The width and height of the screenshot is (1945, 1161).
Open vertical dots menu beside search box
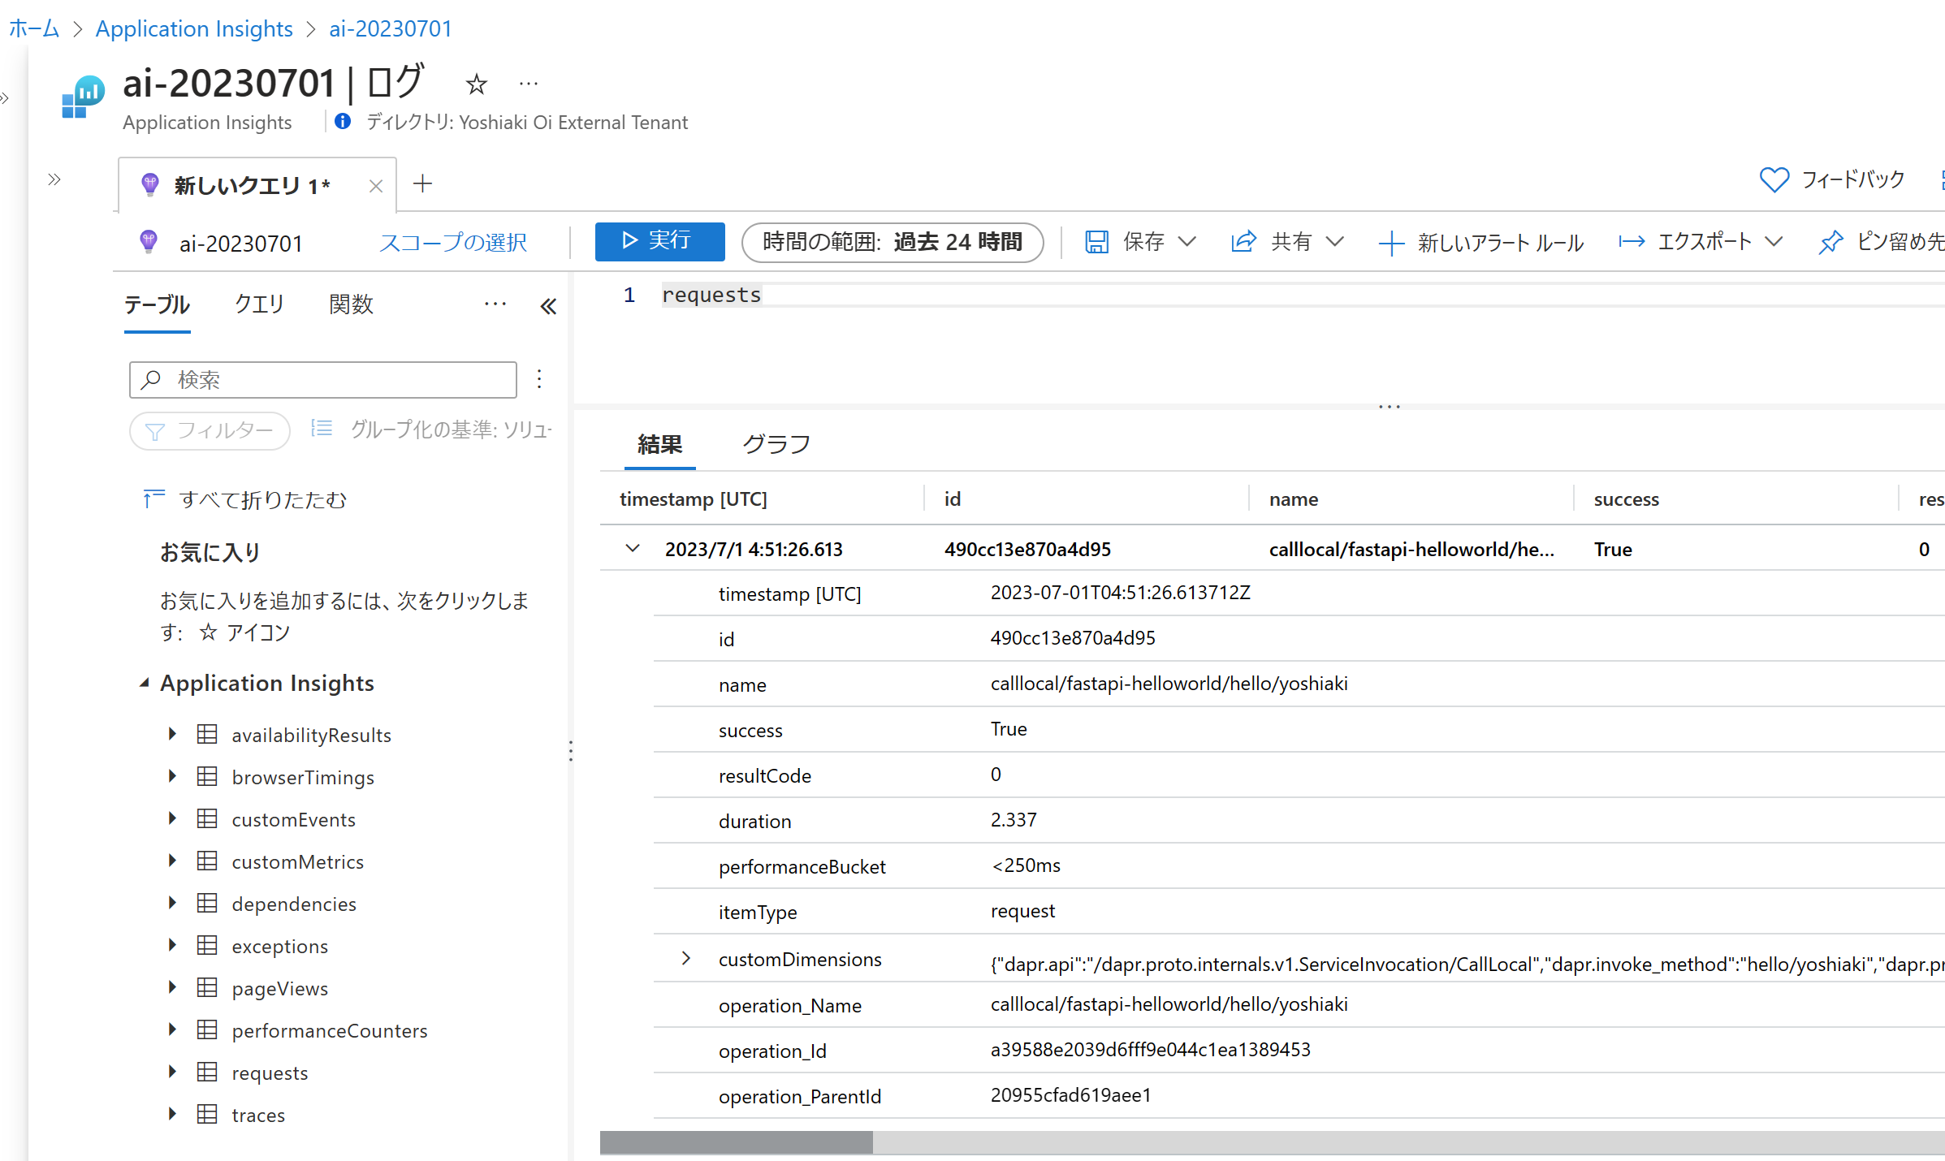click(x=539, y=379)
